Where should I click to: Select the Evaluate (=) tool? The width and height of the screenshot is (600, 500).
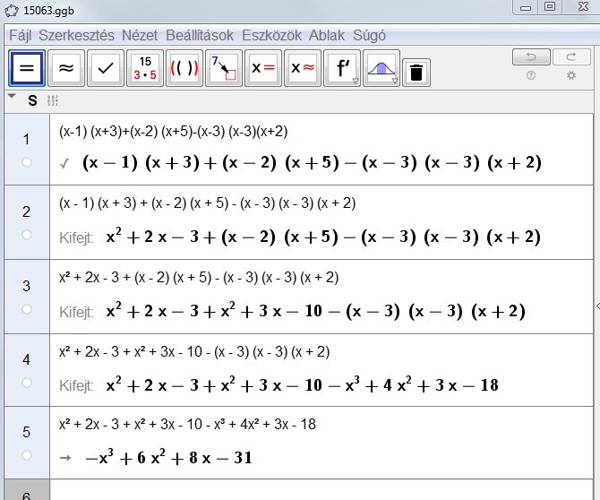pyautogui.click(x=28, y=68)
